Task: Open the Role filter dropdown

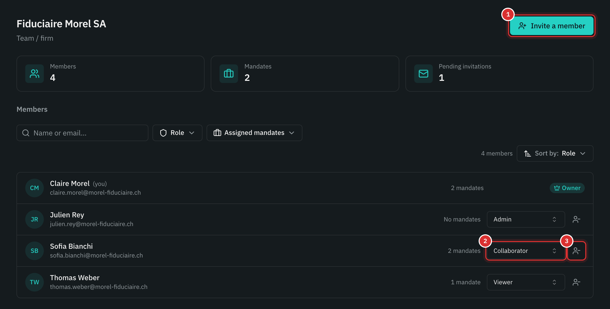Action: (x=177, y=133)
